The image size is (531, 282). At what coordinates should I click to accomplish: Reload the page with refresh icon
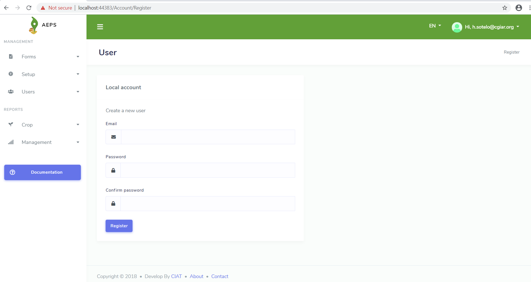[x=29, y=8]
